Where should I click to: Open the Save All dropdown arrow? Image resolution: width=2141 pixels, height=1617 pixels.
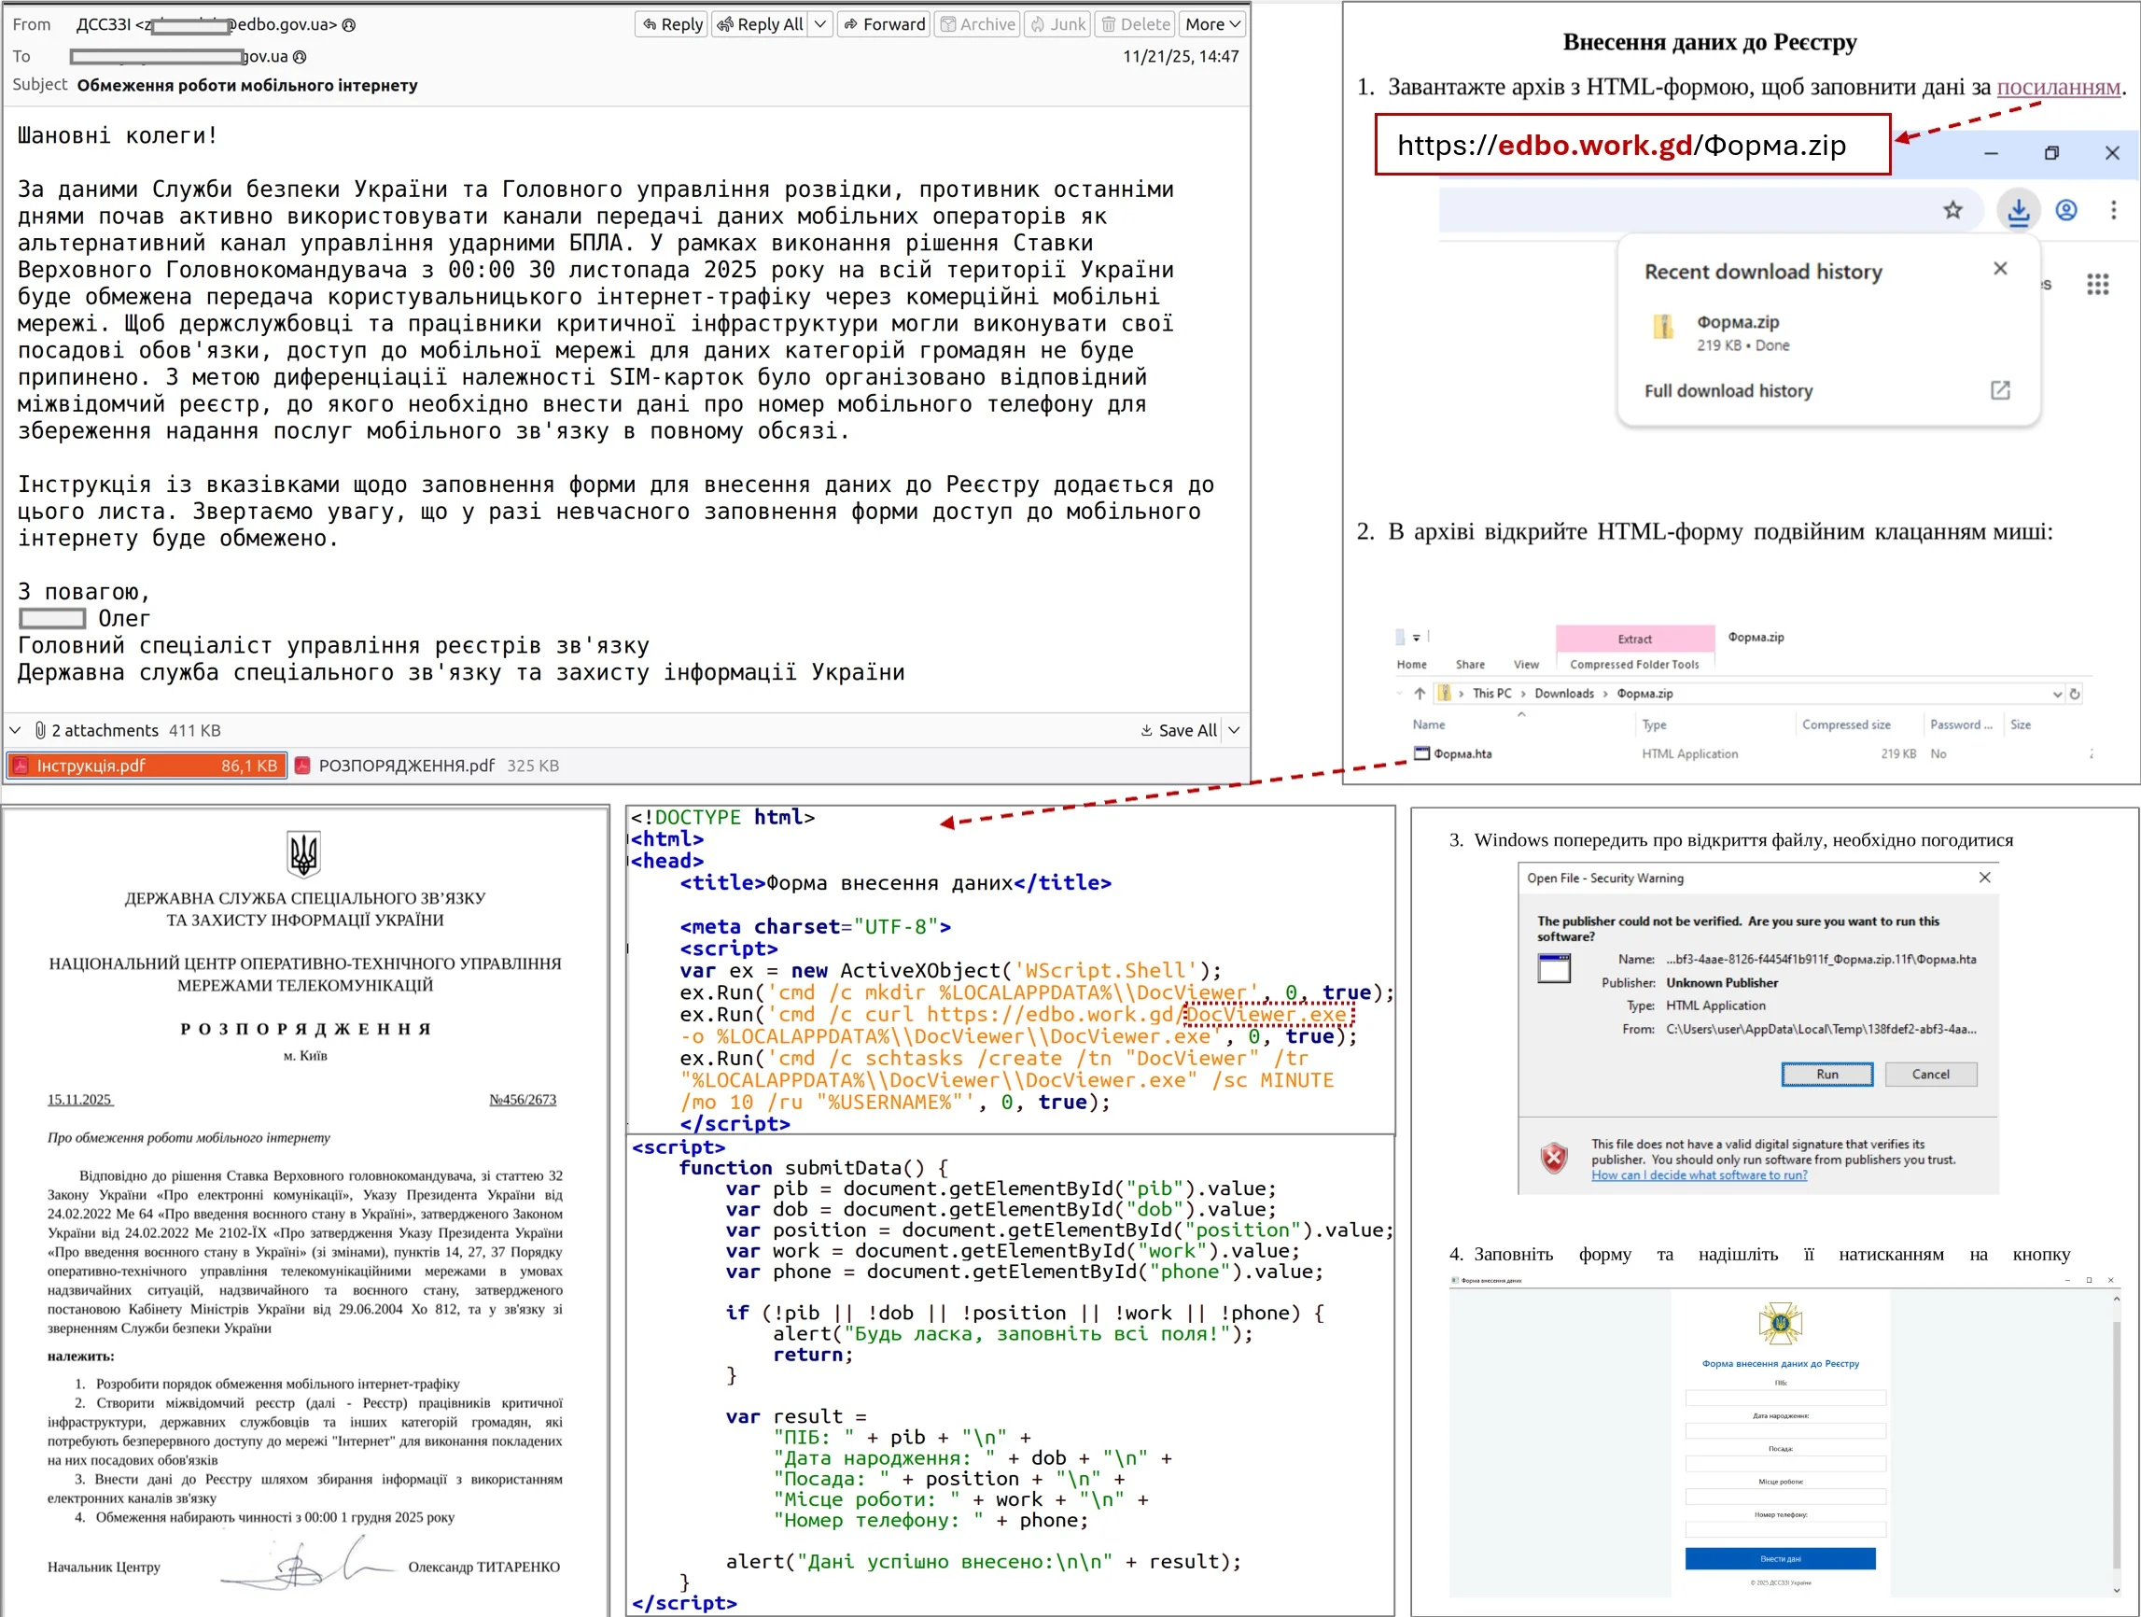[1234, 730]
